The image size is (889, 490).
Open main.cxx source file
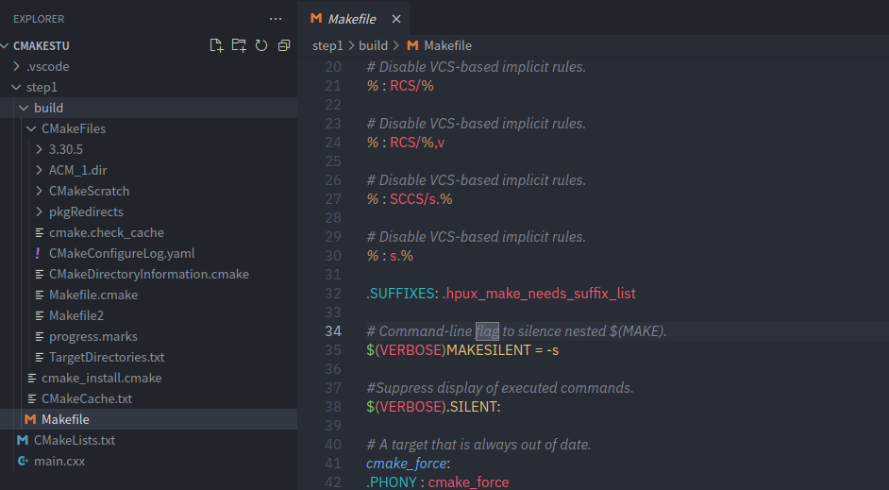[x=60, y=461]
